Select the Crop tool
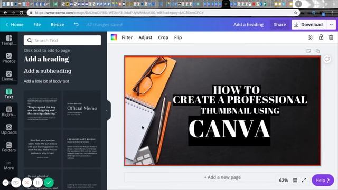This screenshot has width=338, height=190. point(163,37)
